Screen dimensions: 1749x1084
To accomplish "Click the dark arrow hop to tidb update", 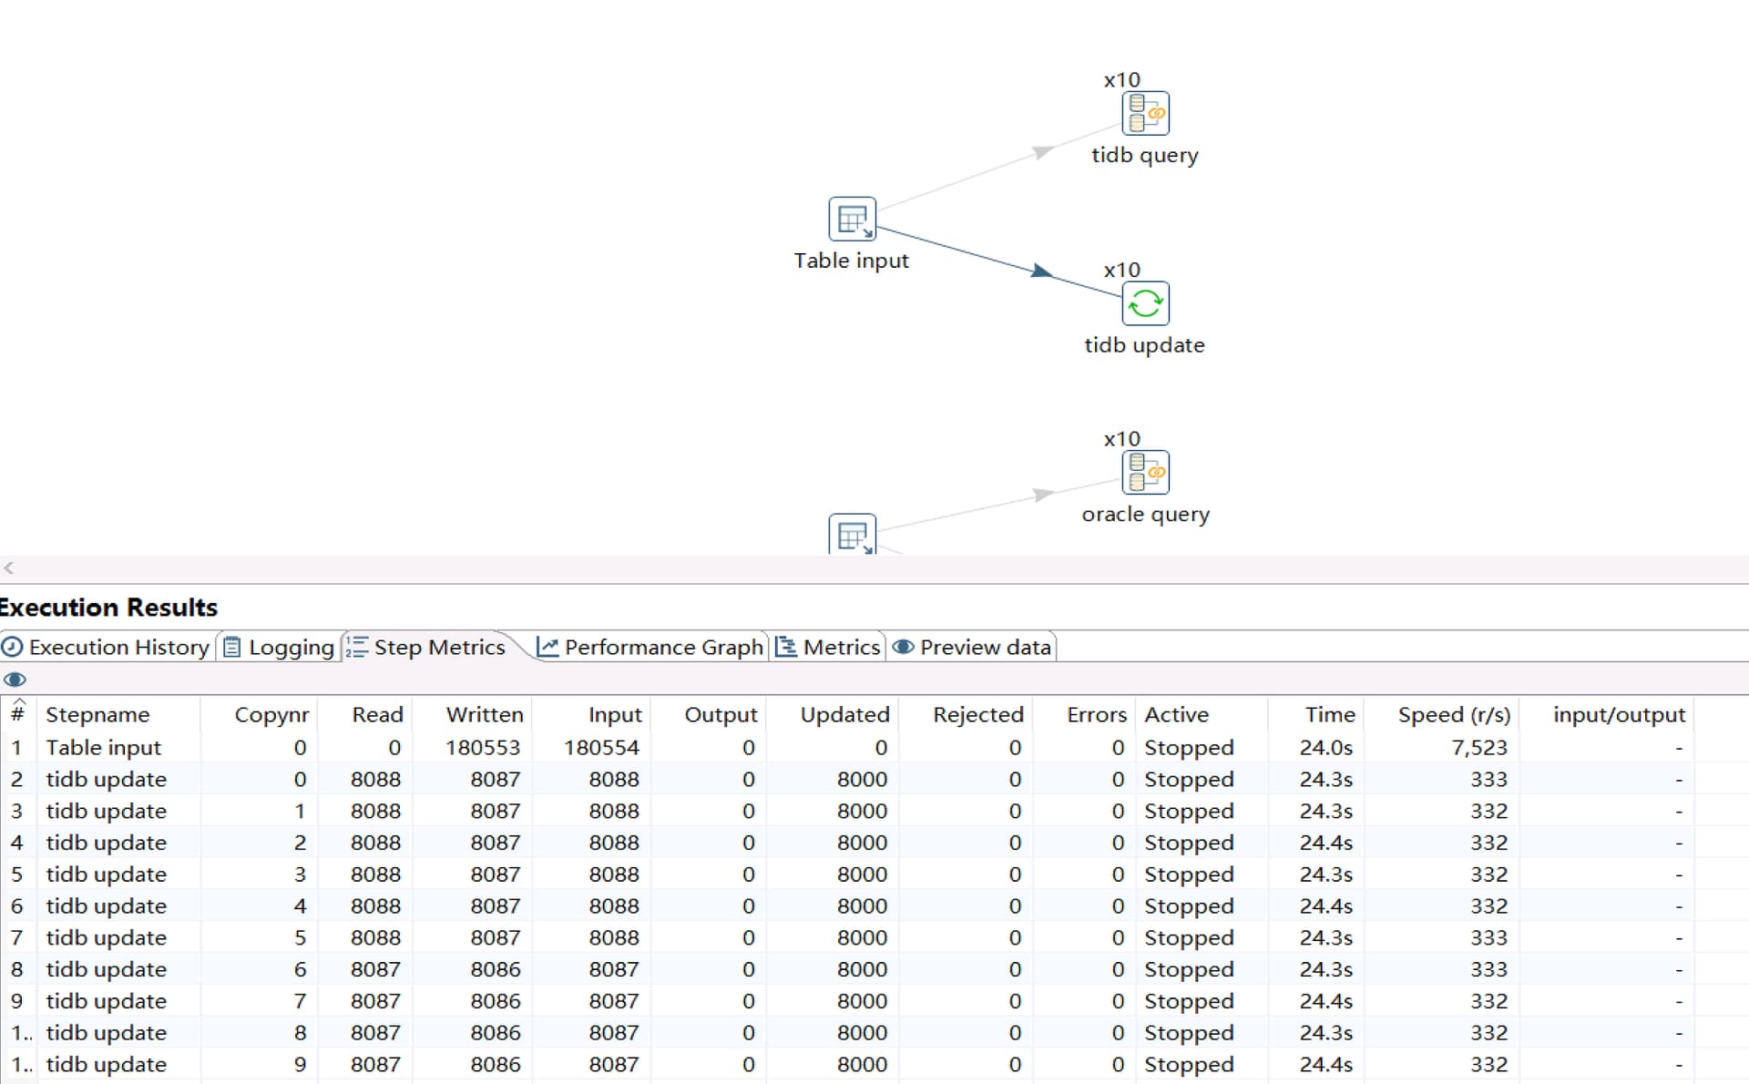I will pos(1041,271).
